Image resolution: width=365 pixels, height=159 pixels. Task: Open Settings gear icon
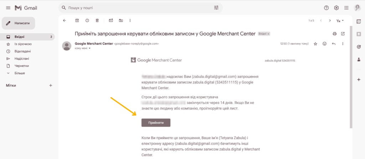(336, 8)
